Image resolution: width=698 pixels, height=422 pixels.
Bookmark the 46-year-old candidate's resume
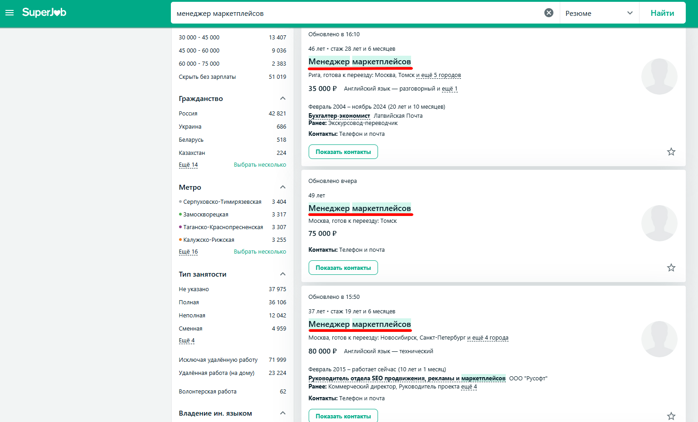point(671,152)
